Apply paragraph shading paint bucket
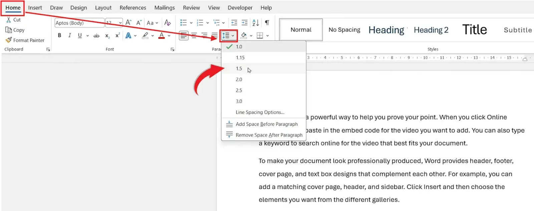 coord(244,35)
